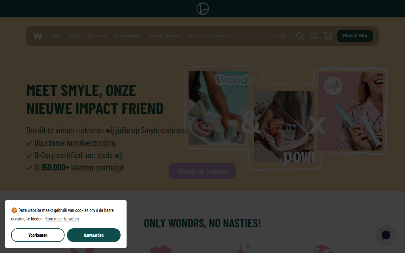
Task: Click the Smyle toothbrush photo
Action: [351, 111]
